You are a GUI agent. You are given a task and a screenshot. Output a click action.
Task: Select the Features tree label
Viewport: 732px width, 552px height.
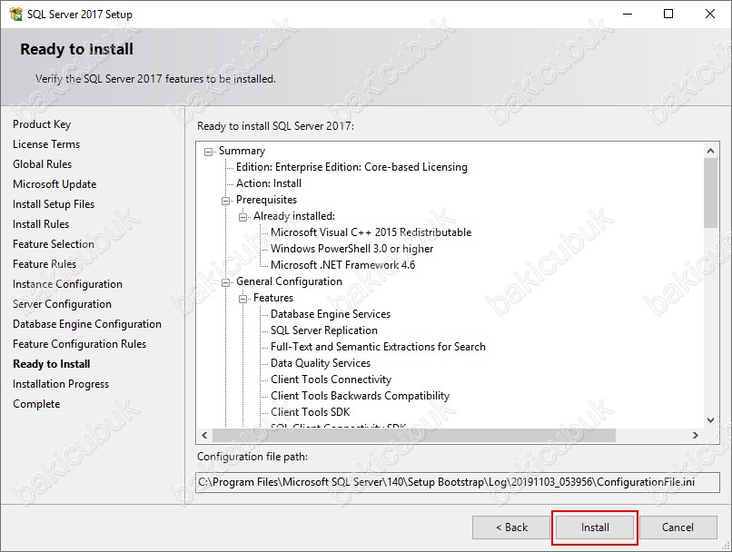coord(273,298)
